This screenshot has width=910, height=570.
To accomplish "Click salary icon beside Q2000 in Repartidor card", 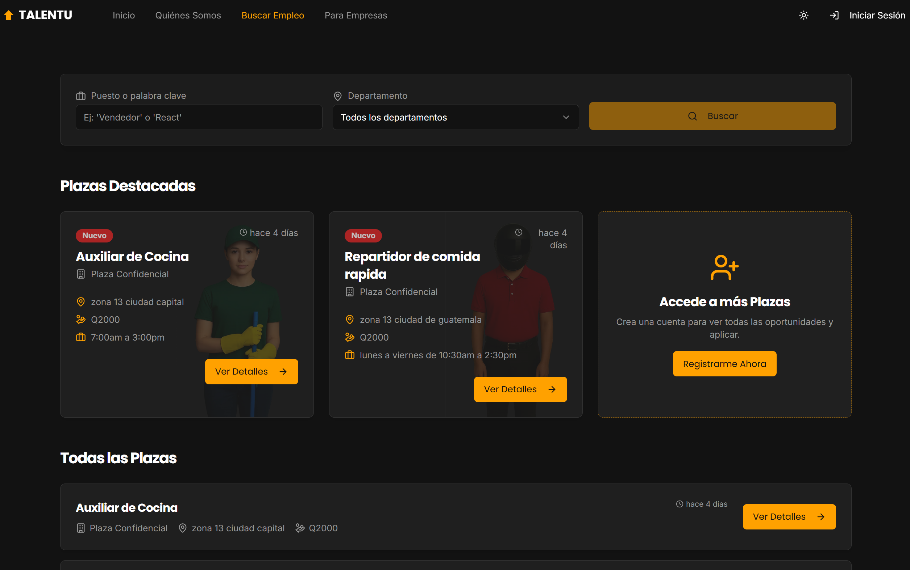I will pos(350,337).
